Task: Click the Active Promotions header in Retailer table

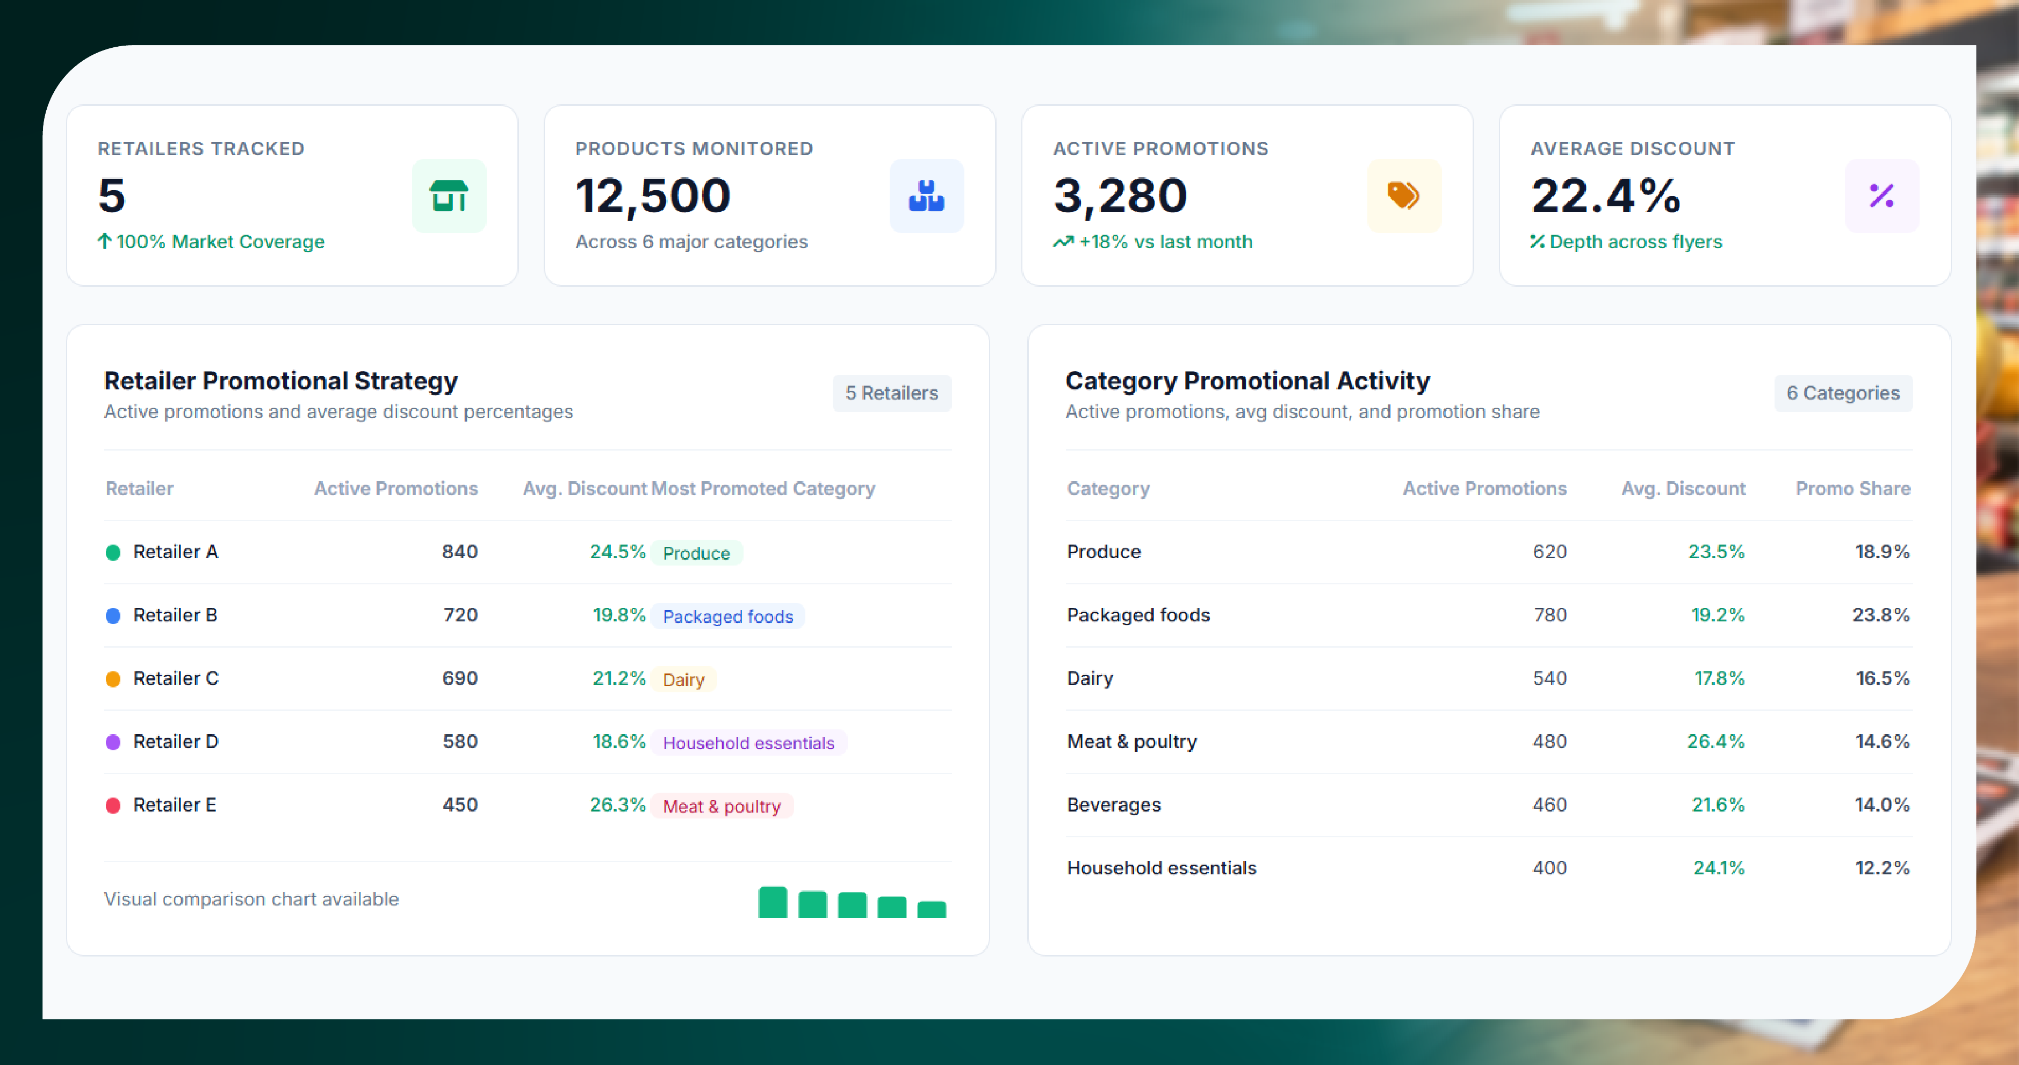Action: pos(396,488)
